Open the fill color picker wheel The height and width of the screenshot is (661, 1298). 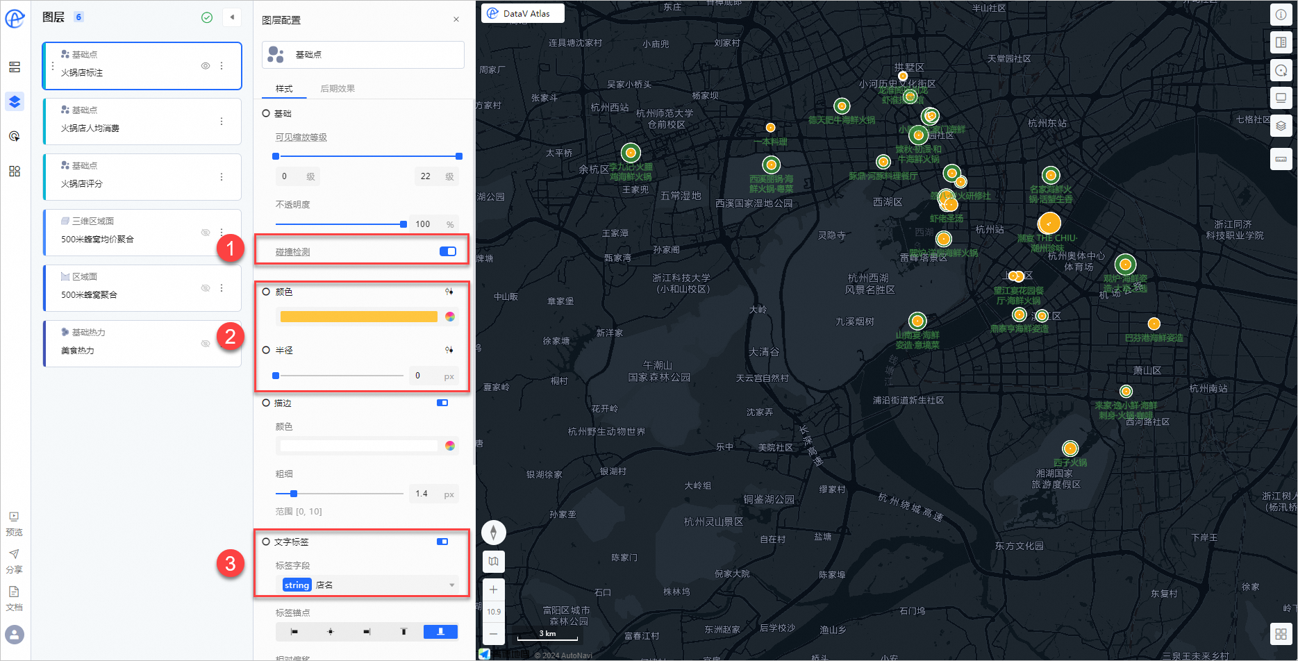pos(450,317)
